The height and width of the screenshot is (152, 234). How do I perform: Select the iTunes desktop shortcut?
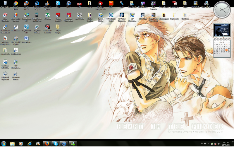click(69, 4)
